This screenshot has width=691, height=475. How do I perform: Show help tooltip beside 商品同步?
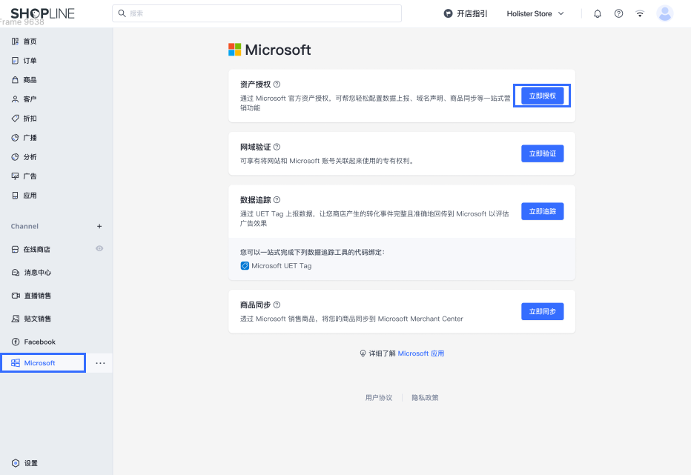277,305
